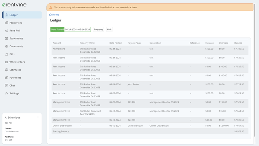Viewport: 259px width, 146px height.
Task: Click the Payments icon in sidebar
Action: coord(6,78)
